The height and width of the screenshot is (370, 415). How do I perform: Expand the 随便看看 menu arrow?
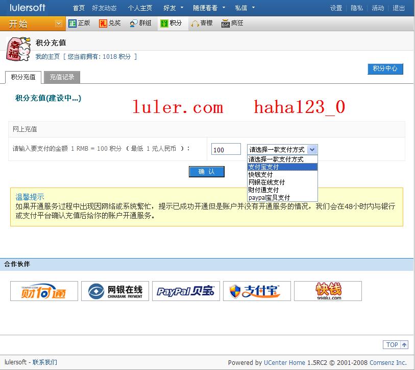coord(224,8)
